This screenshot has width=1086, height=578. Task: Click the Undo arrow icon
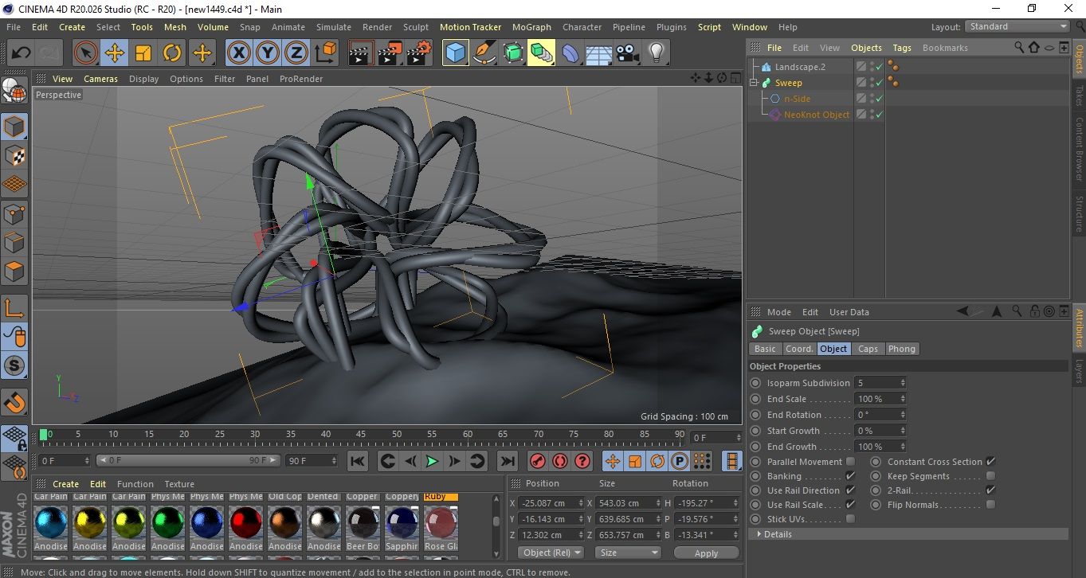22,53
